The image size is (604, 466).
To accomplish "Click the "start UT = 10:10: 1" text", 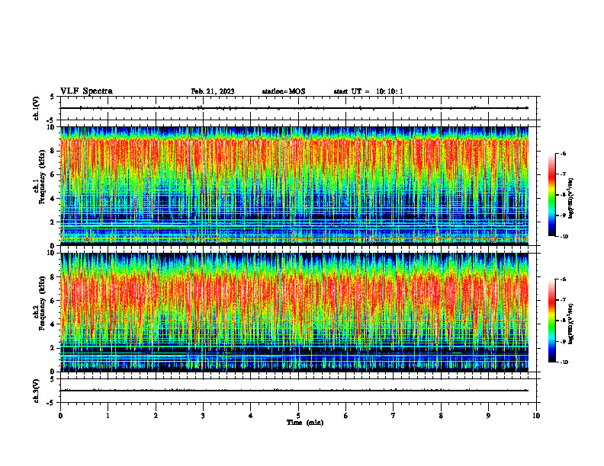I will pyautogui.click(x=368, y=91).
